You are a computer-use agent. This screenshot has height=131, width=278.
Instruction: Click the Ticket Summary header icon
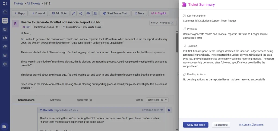(x=184, y=5)
